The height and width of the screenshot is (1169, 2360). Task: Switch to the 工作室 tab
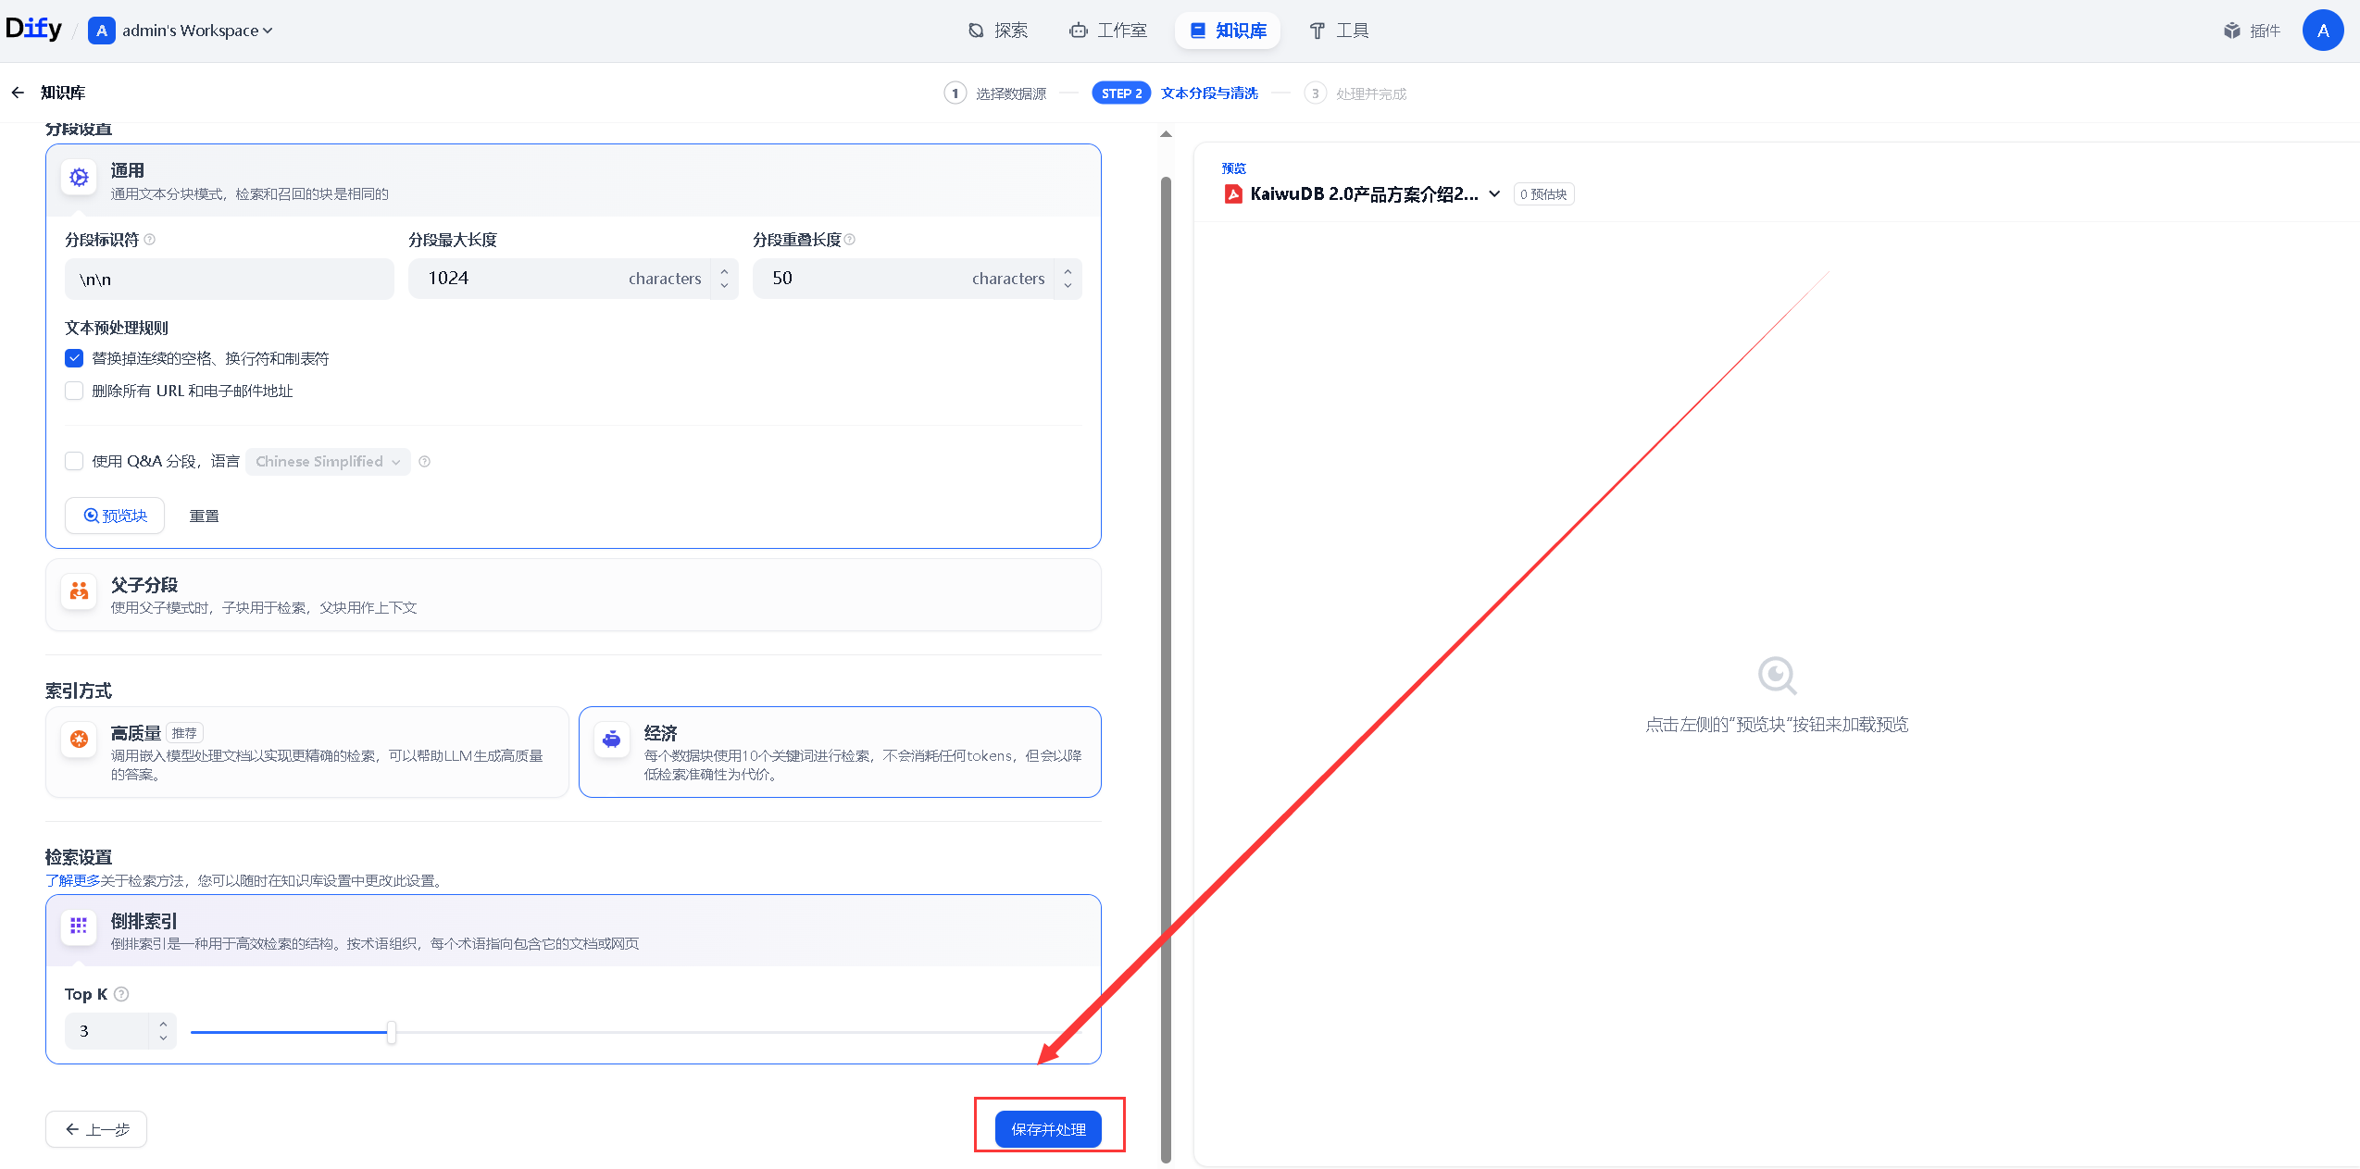[1108, 31]
